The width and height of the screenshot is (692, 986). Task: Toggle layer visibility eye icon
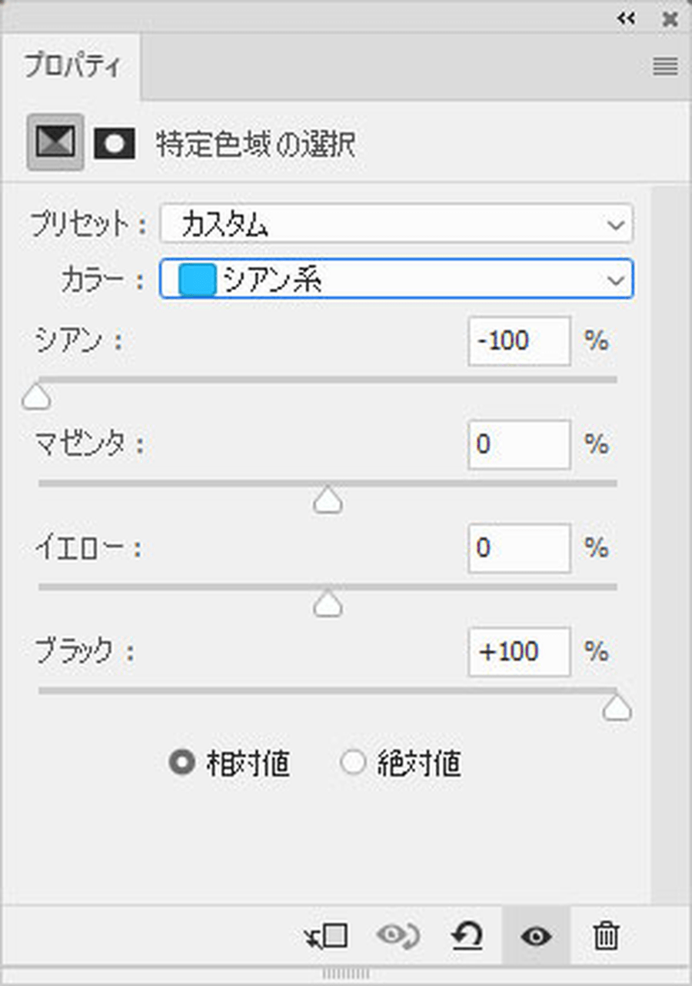pyautogui.click(x=536, y=936)
